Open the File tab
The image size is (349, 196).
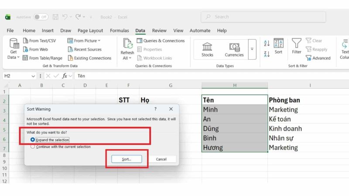10,30
